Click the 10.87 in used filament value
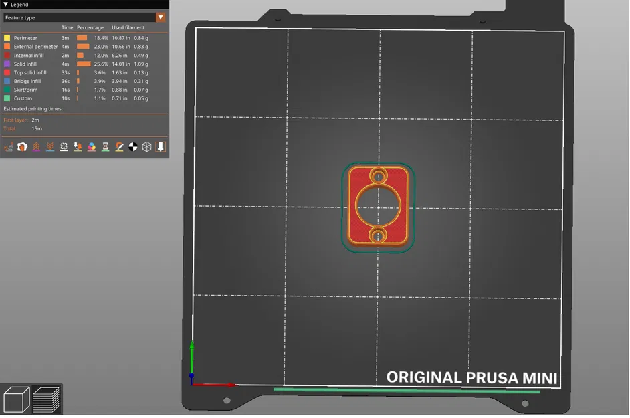The height and width of the screenshot is (418, 630). pyautogui.click(x=121, y=38)
